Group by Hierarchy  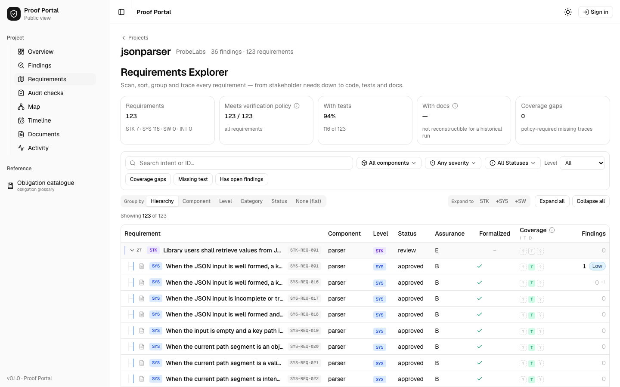pyautogui.click(x=162, y=201)
